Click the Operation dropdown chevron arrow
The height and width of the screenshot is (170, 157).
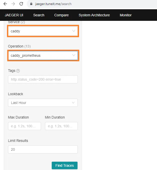pos(74,55)
